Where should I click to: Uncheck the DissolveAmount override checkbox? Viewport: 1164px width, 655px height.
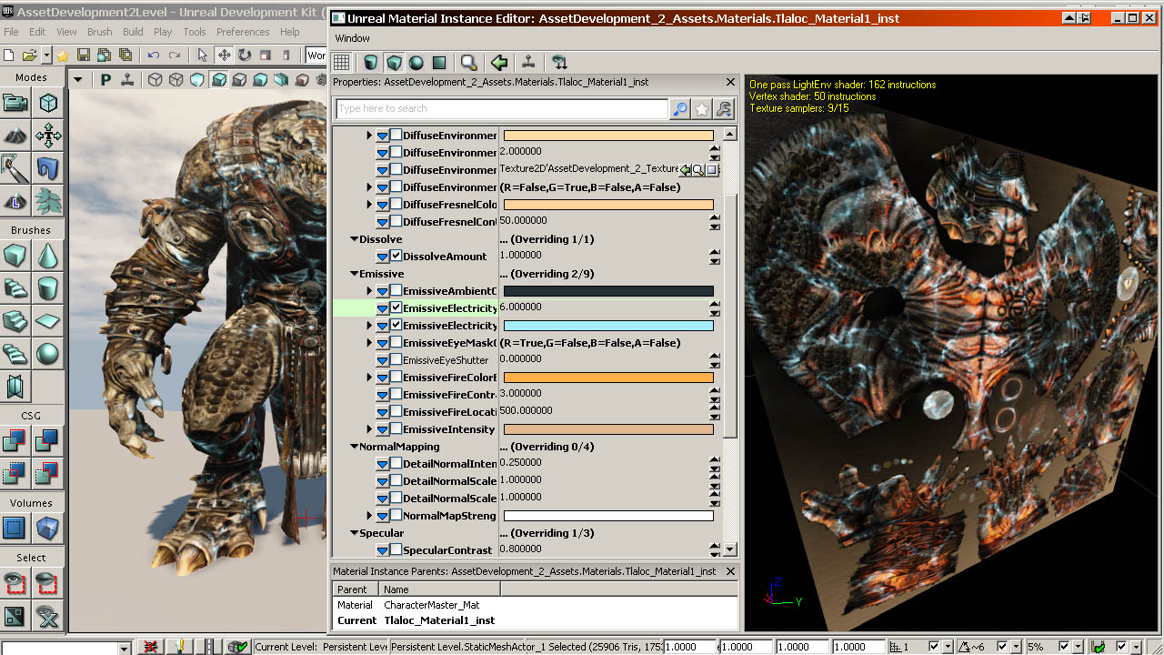point(396,257)
